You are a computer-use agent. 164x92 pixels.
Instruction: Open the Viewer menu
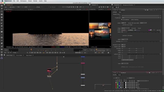(30, 1)
